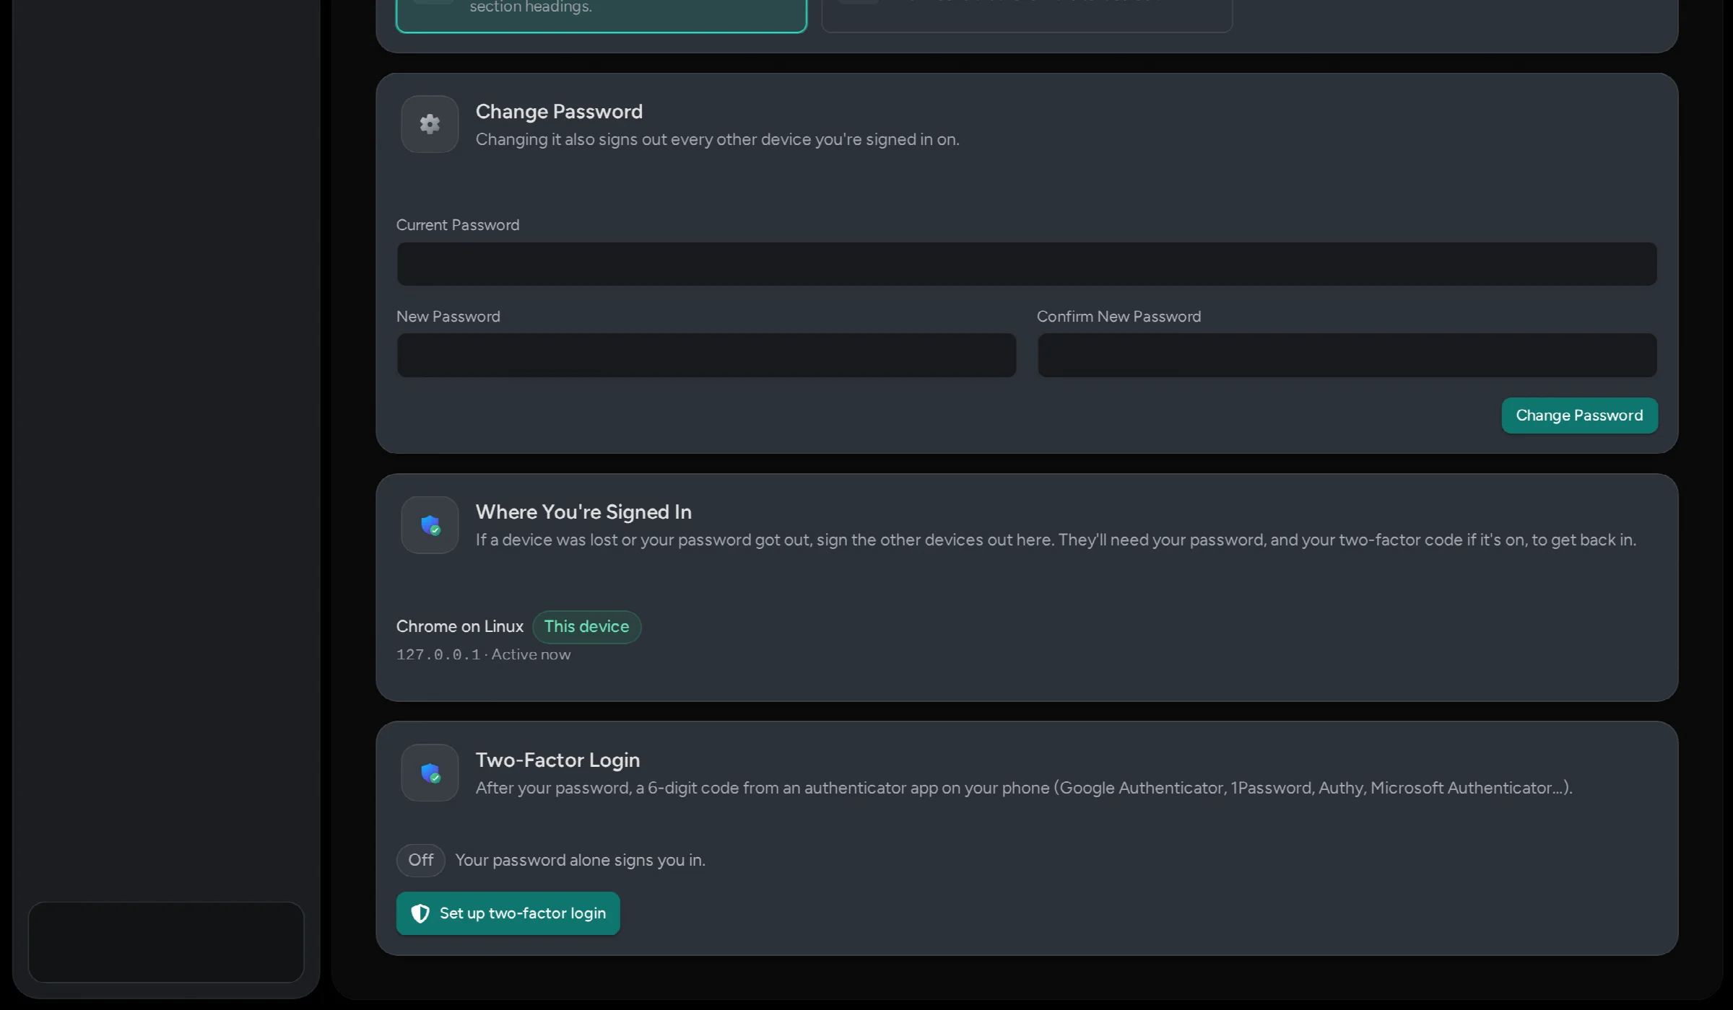Select the Chrome on Linux session label
1733x1010 pixels.
459,626
